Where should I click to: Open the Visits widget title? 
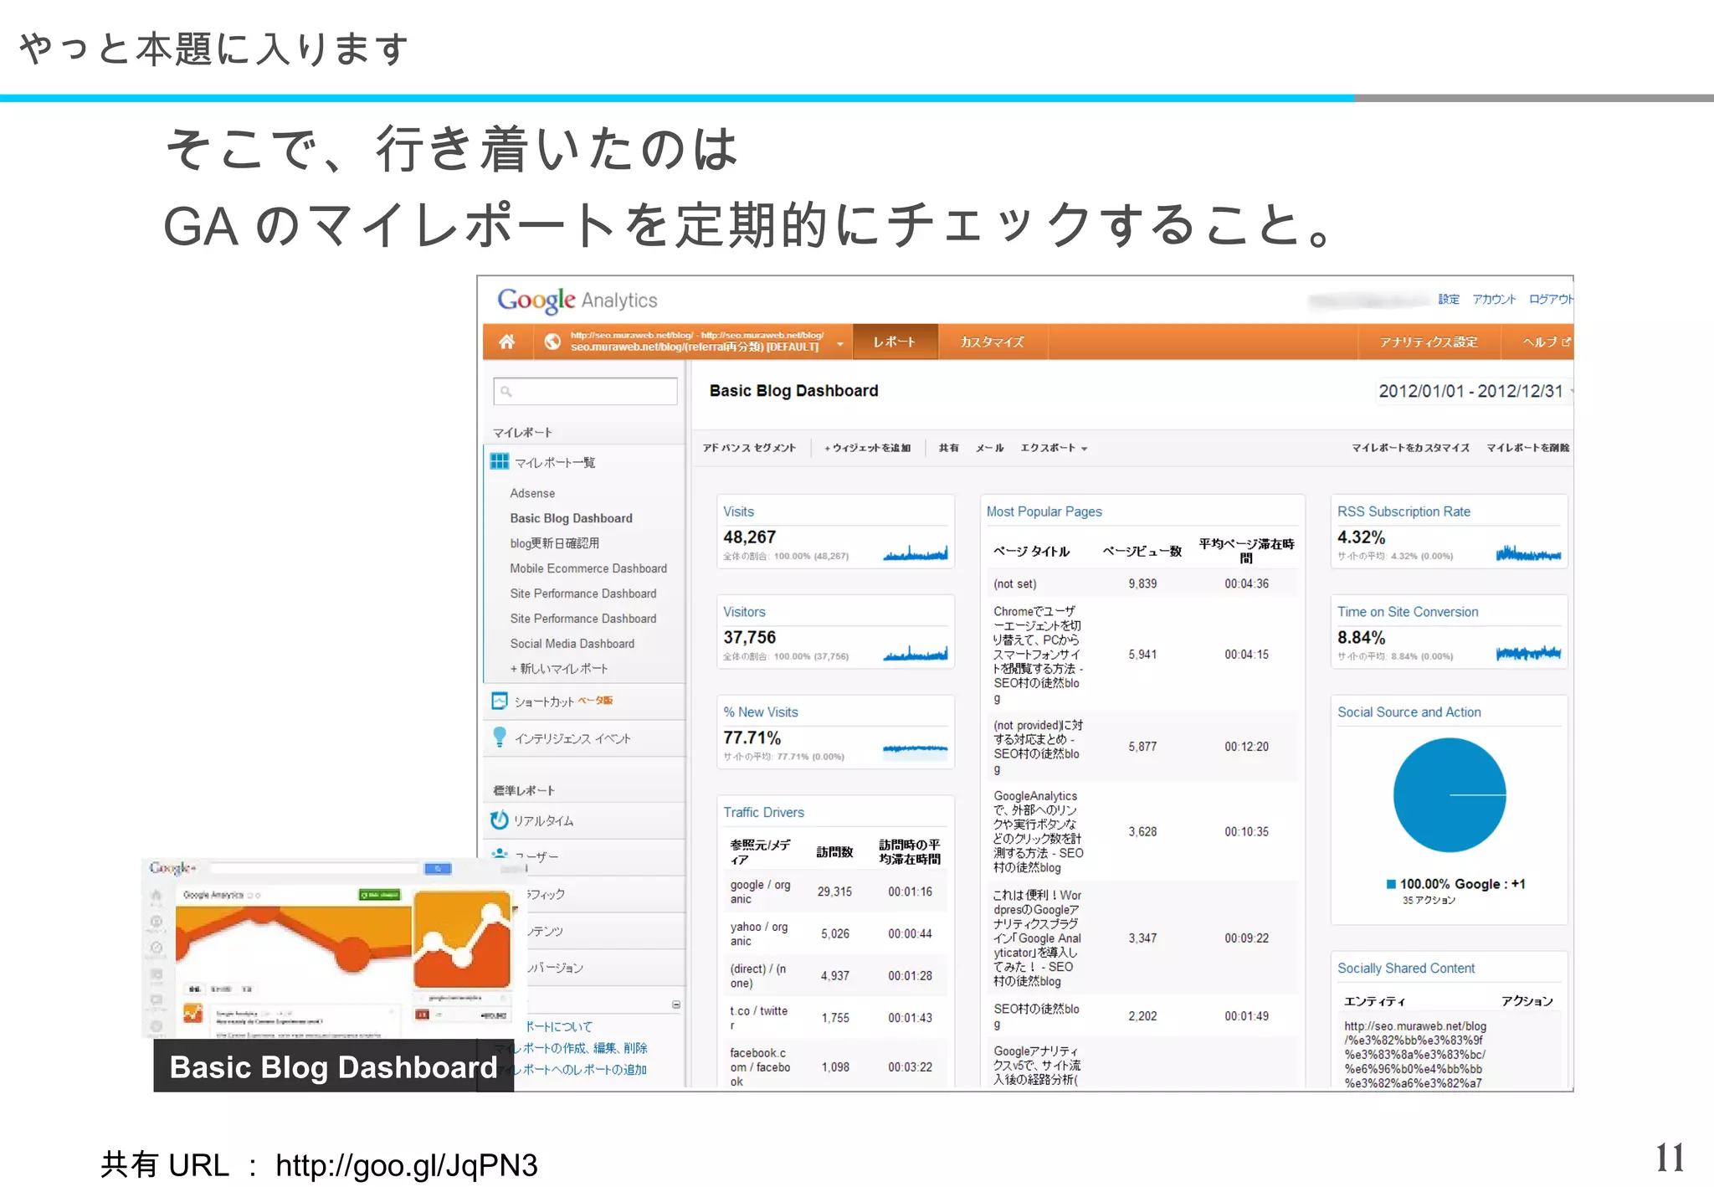pyautogui.click(x=738, y=511)
